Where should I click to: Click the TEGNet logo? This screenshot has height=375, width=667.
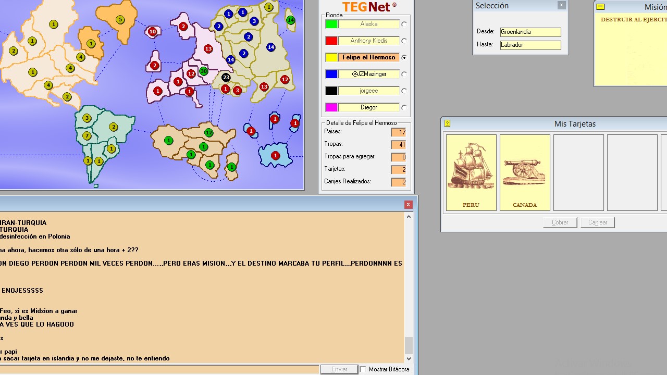pos(369,6)
